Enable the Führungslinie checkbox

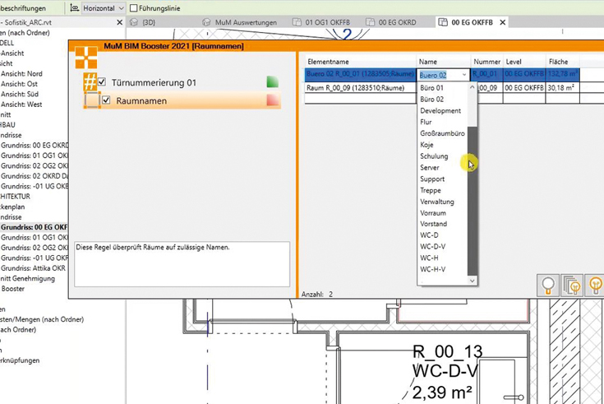coord(134,7)
